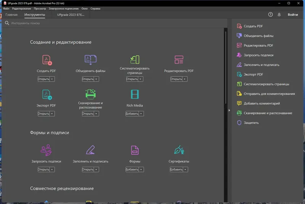Screen dimensions: 305x204
Task: Click Открыть button under Редактировать PDF
Action: click(177, 79)
